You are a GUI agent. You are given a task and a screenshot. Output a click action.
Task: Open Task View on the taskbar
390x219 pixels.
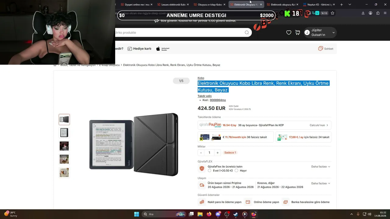191,214
